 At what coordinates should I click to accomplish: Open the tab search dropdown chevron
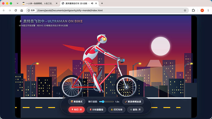coord(18,3)
